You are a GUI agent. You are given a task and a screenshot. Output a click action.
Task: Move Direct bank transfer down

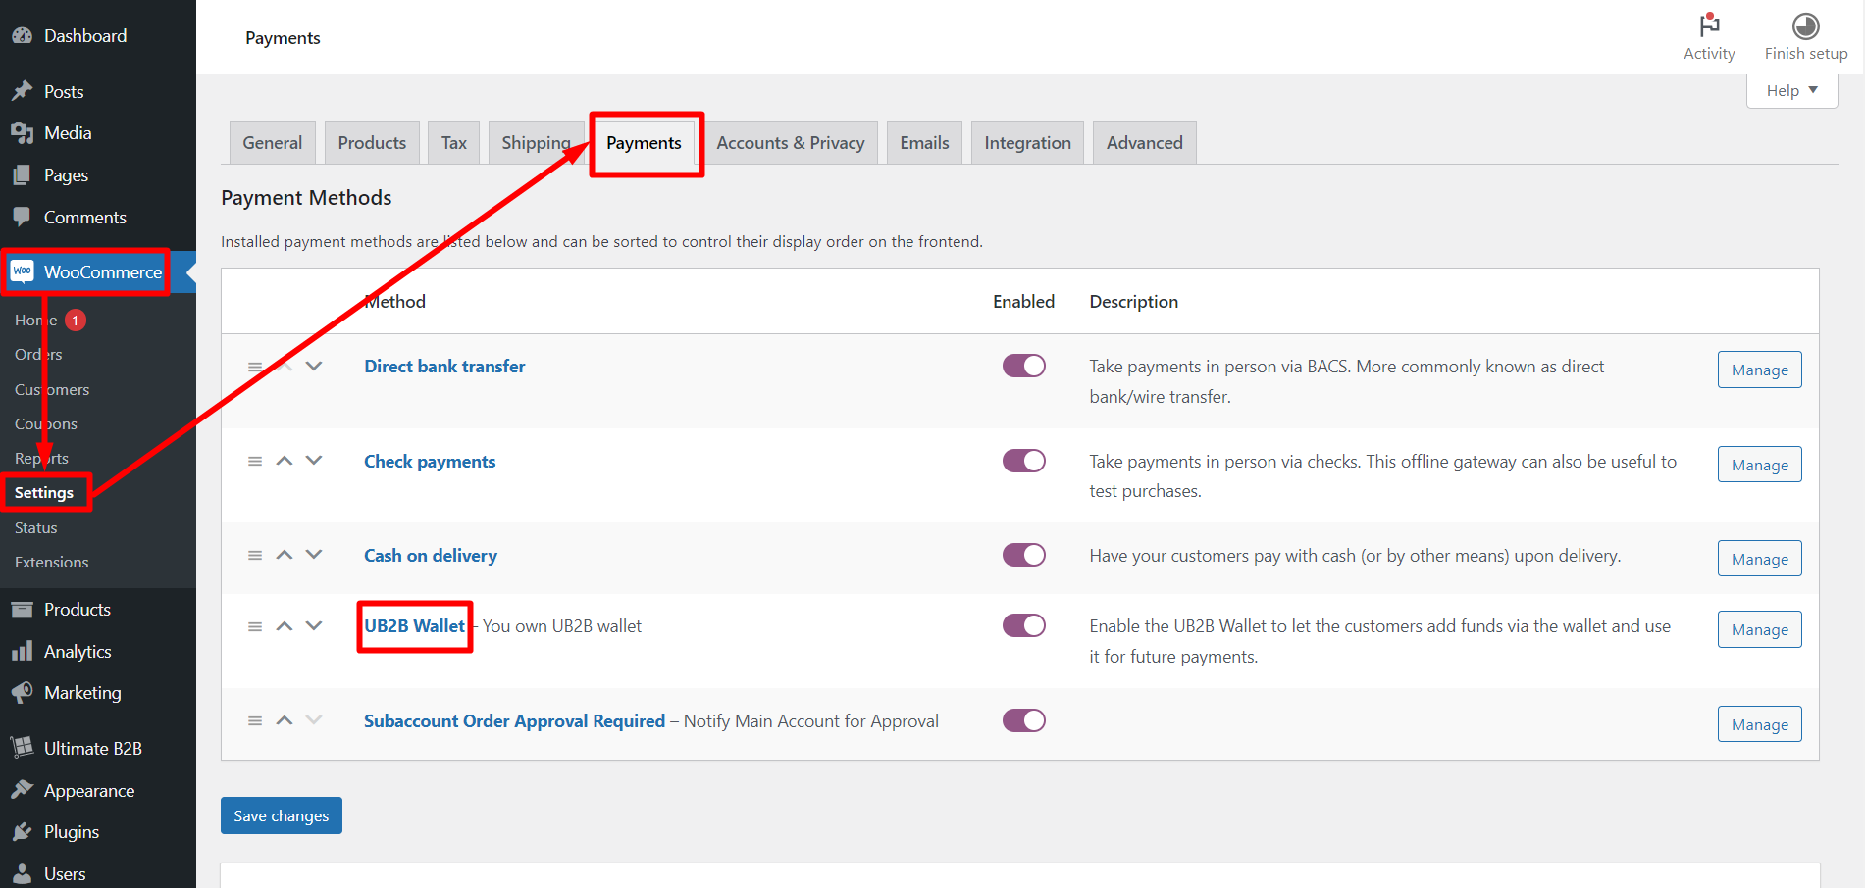314,366
